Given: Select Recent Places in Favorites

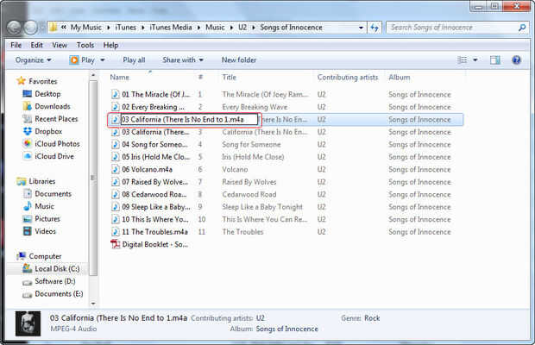Looking at the screenshot, I should pos(56,119).
